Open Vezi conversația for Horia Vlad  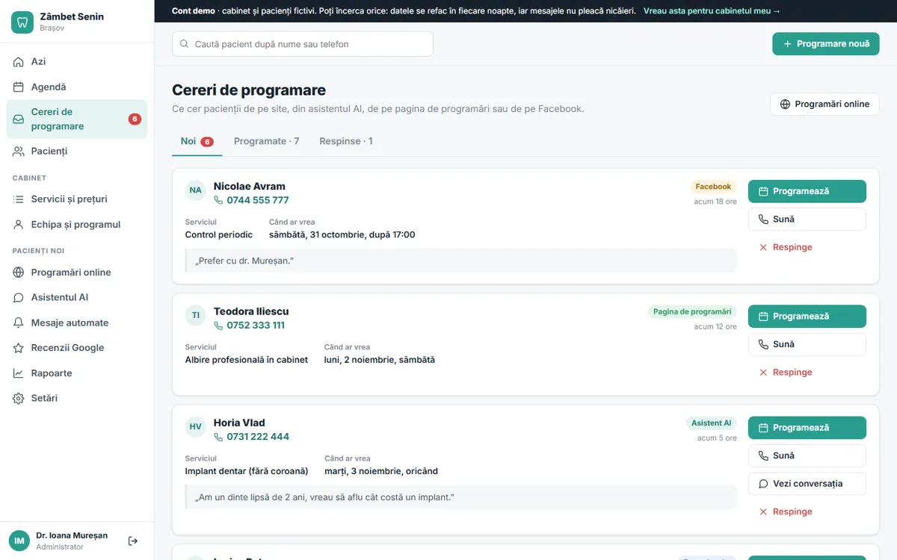(x=807, y=484)
